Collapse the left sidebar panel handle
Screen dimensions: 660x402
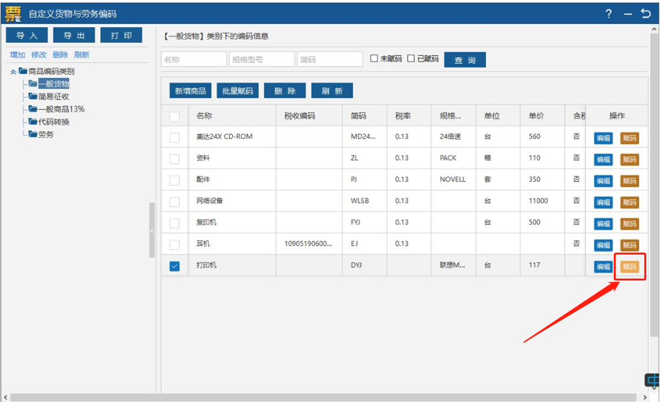coord(152,230)
